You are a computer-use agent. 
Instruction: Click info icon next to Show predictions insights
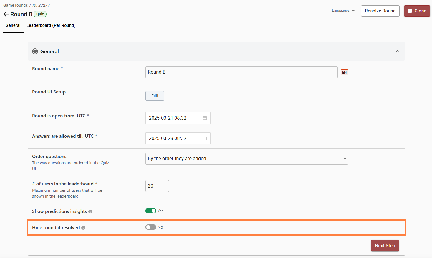coord(90,211)
